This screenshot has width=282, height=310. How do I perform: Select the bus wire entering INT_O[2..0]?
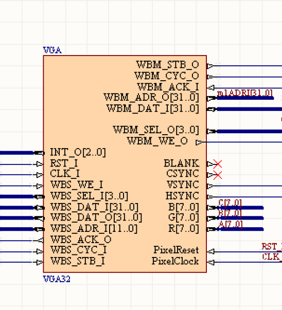pyautogui.click(x=17, y=153)
